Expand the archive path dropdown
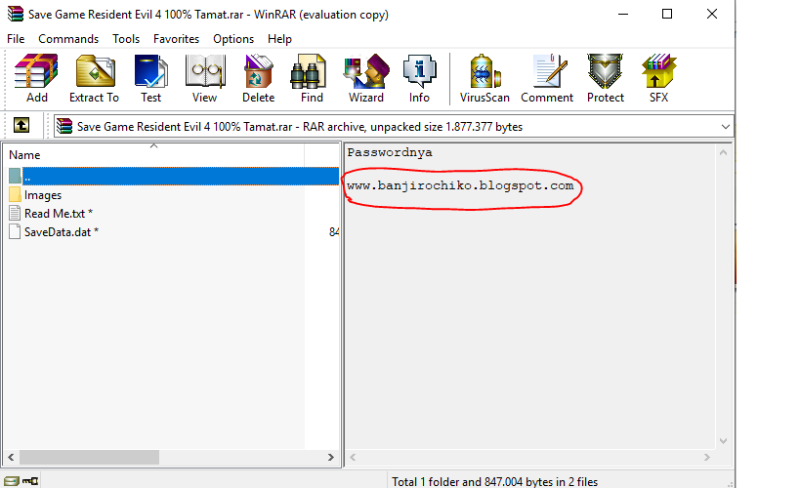 [726, 127]
